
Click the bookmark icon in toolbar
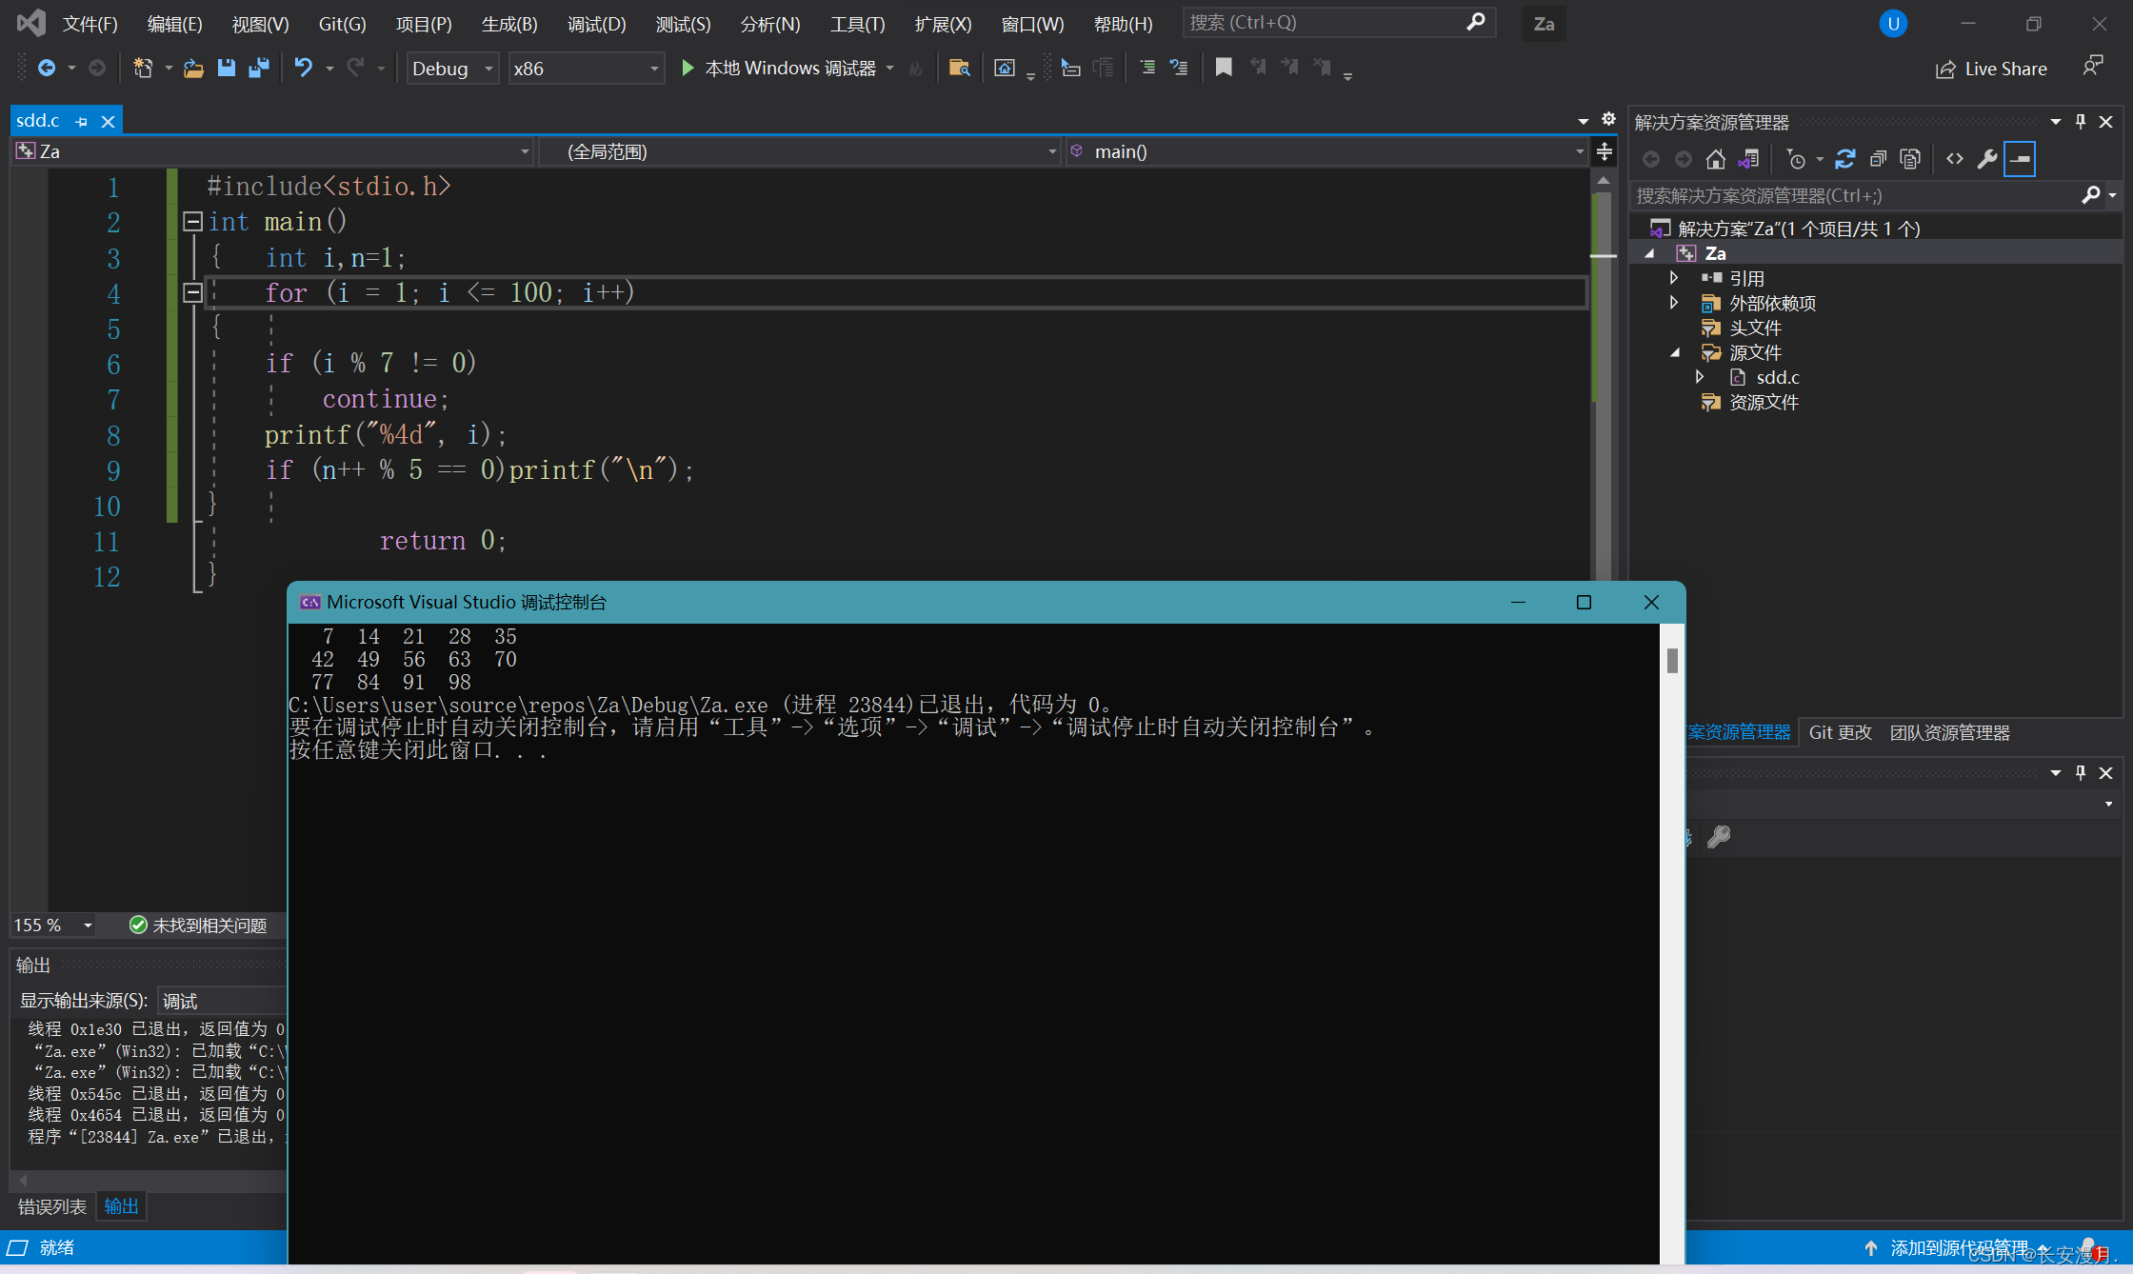point(1224,68)
